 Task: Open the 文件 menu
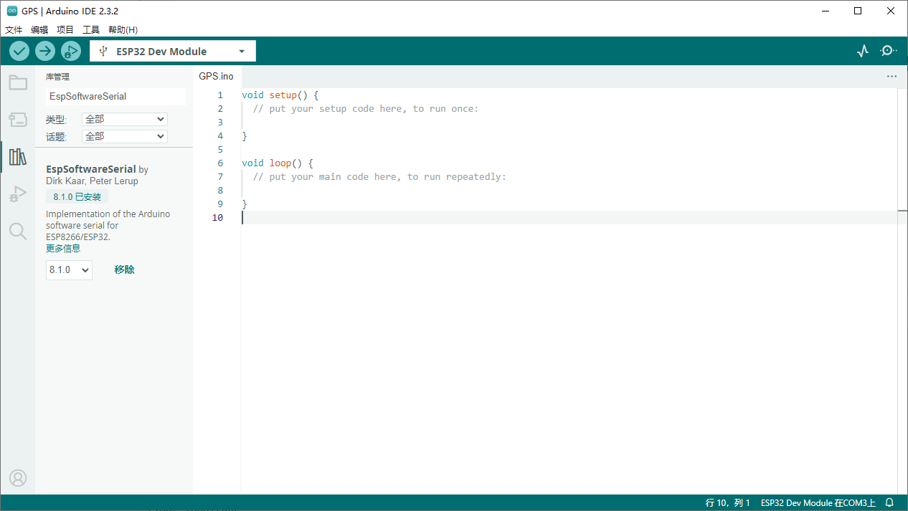point(14,30)
